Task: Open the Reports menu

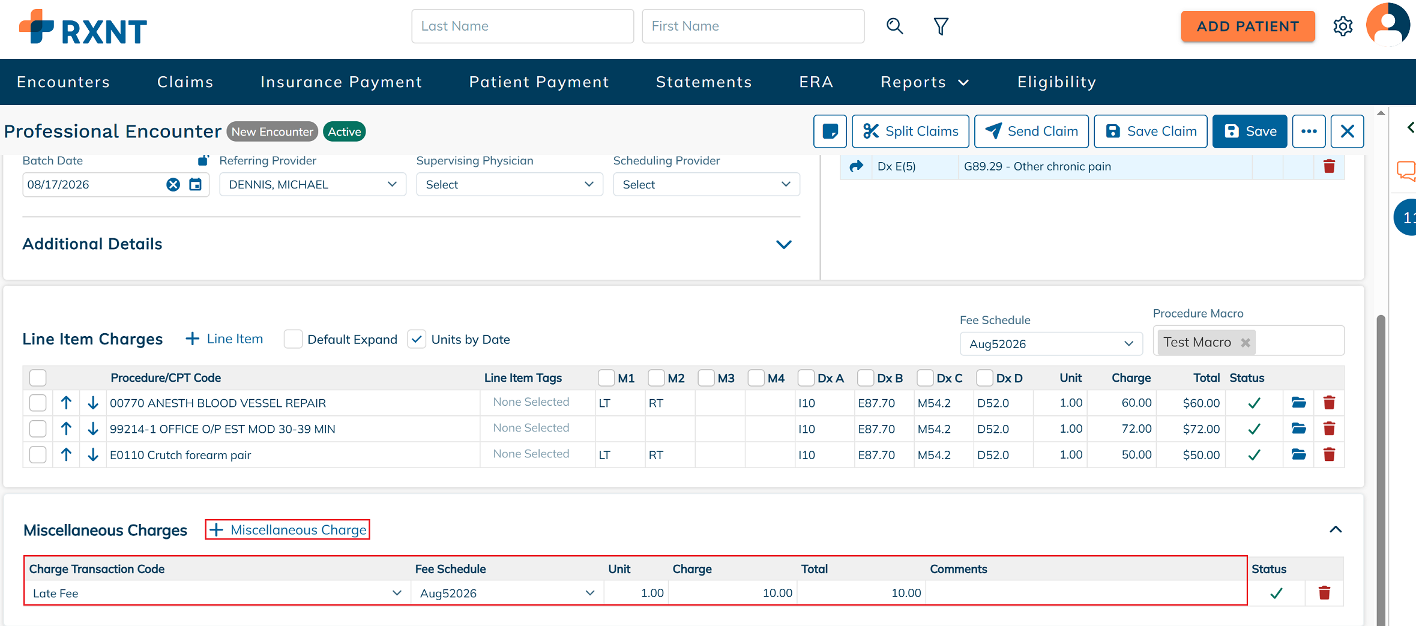Action: (924, 82)
